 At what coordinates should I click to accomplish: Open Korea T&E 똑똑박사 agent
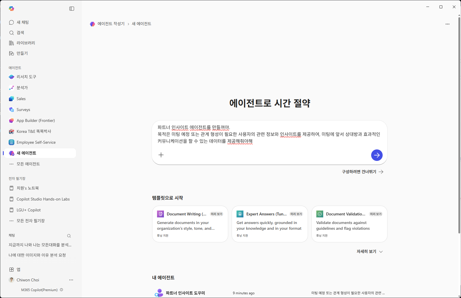coord(40,131)
